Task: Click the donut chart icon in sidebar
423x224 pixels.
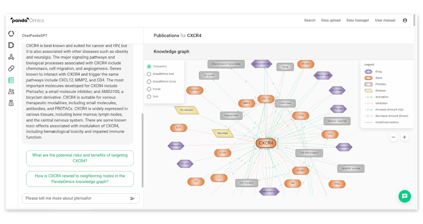Action: pos(11,34)
